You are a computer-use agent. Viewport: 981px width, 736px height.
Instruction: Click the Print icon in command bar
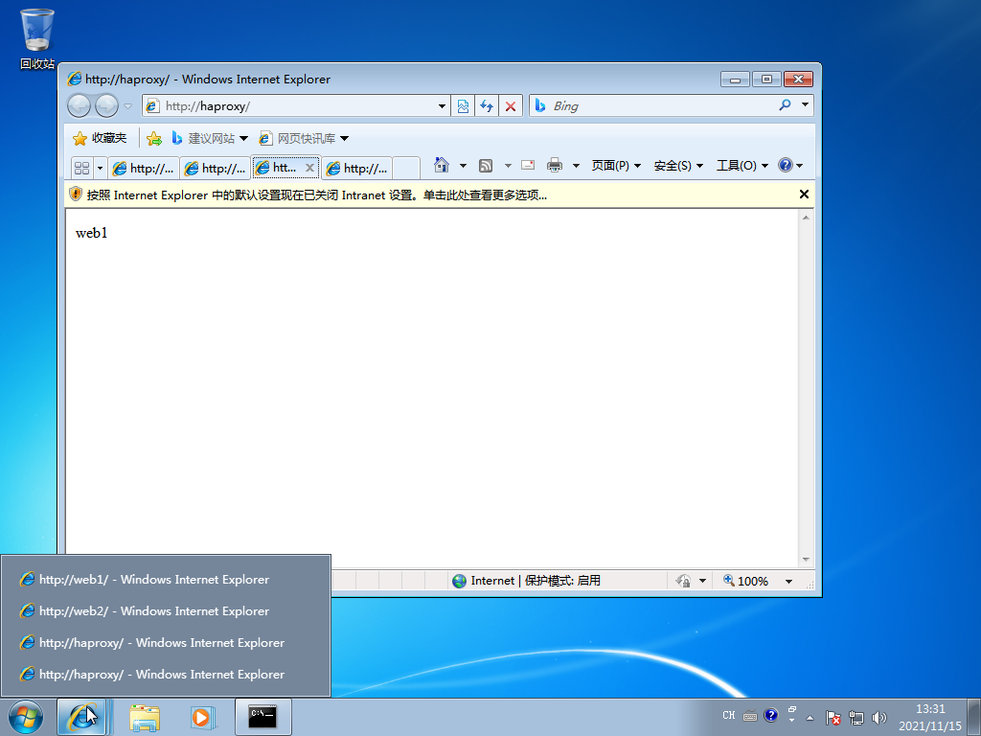pos(555,166)
